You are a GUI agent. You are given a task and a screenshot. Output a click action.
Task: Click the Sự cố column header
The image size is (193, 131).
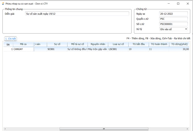pyautogui.click(x=57, y=44)
